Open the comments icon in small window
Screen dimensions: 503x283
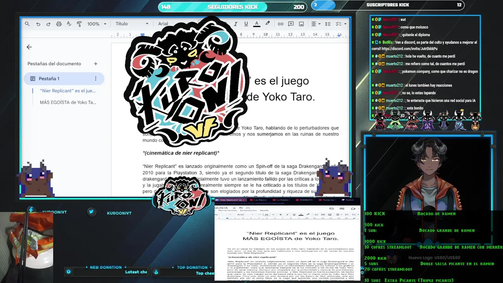click(x=342, y=209)
